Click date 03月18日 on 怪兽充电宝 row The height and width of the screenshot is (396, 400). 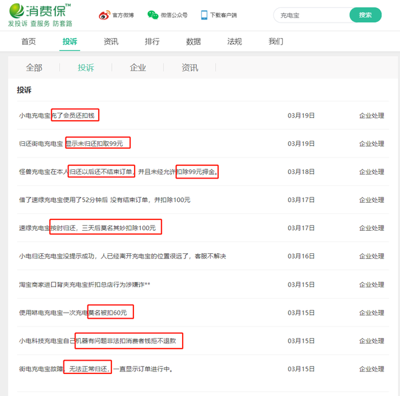(x=301, y=172)
